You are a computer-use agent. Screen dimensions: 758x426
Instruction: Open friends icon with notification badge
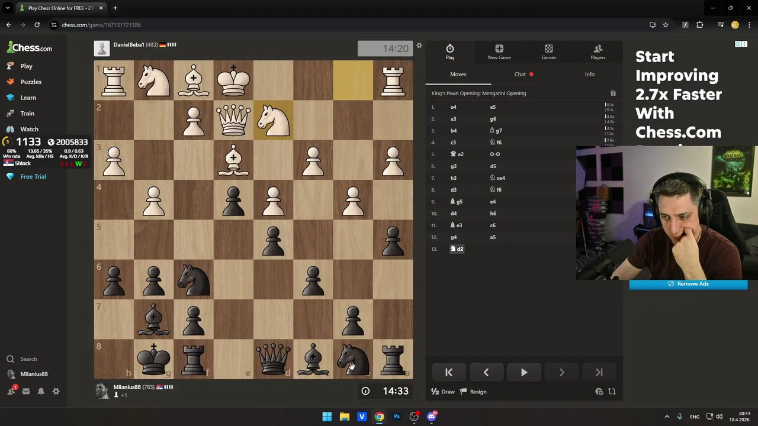pos(11,390)
